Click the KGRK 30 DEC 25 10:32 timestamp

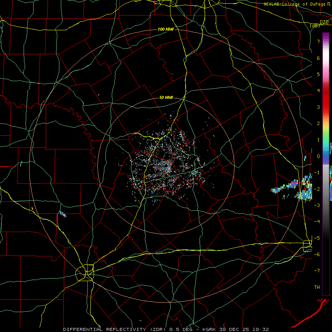[236, 329]
